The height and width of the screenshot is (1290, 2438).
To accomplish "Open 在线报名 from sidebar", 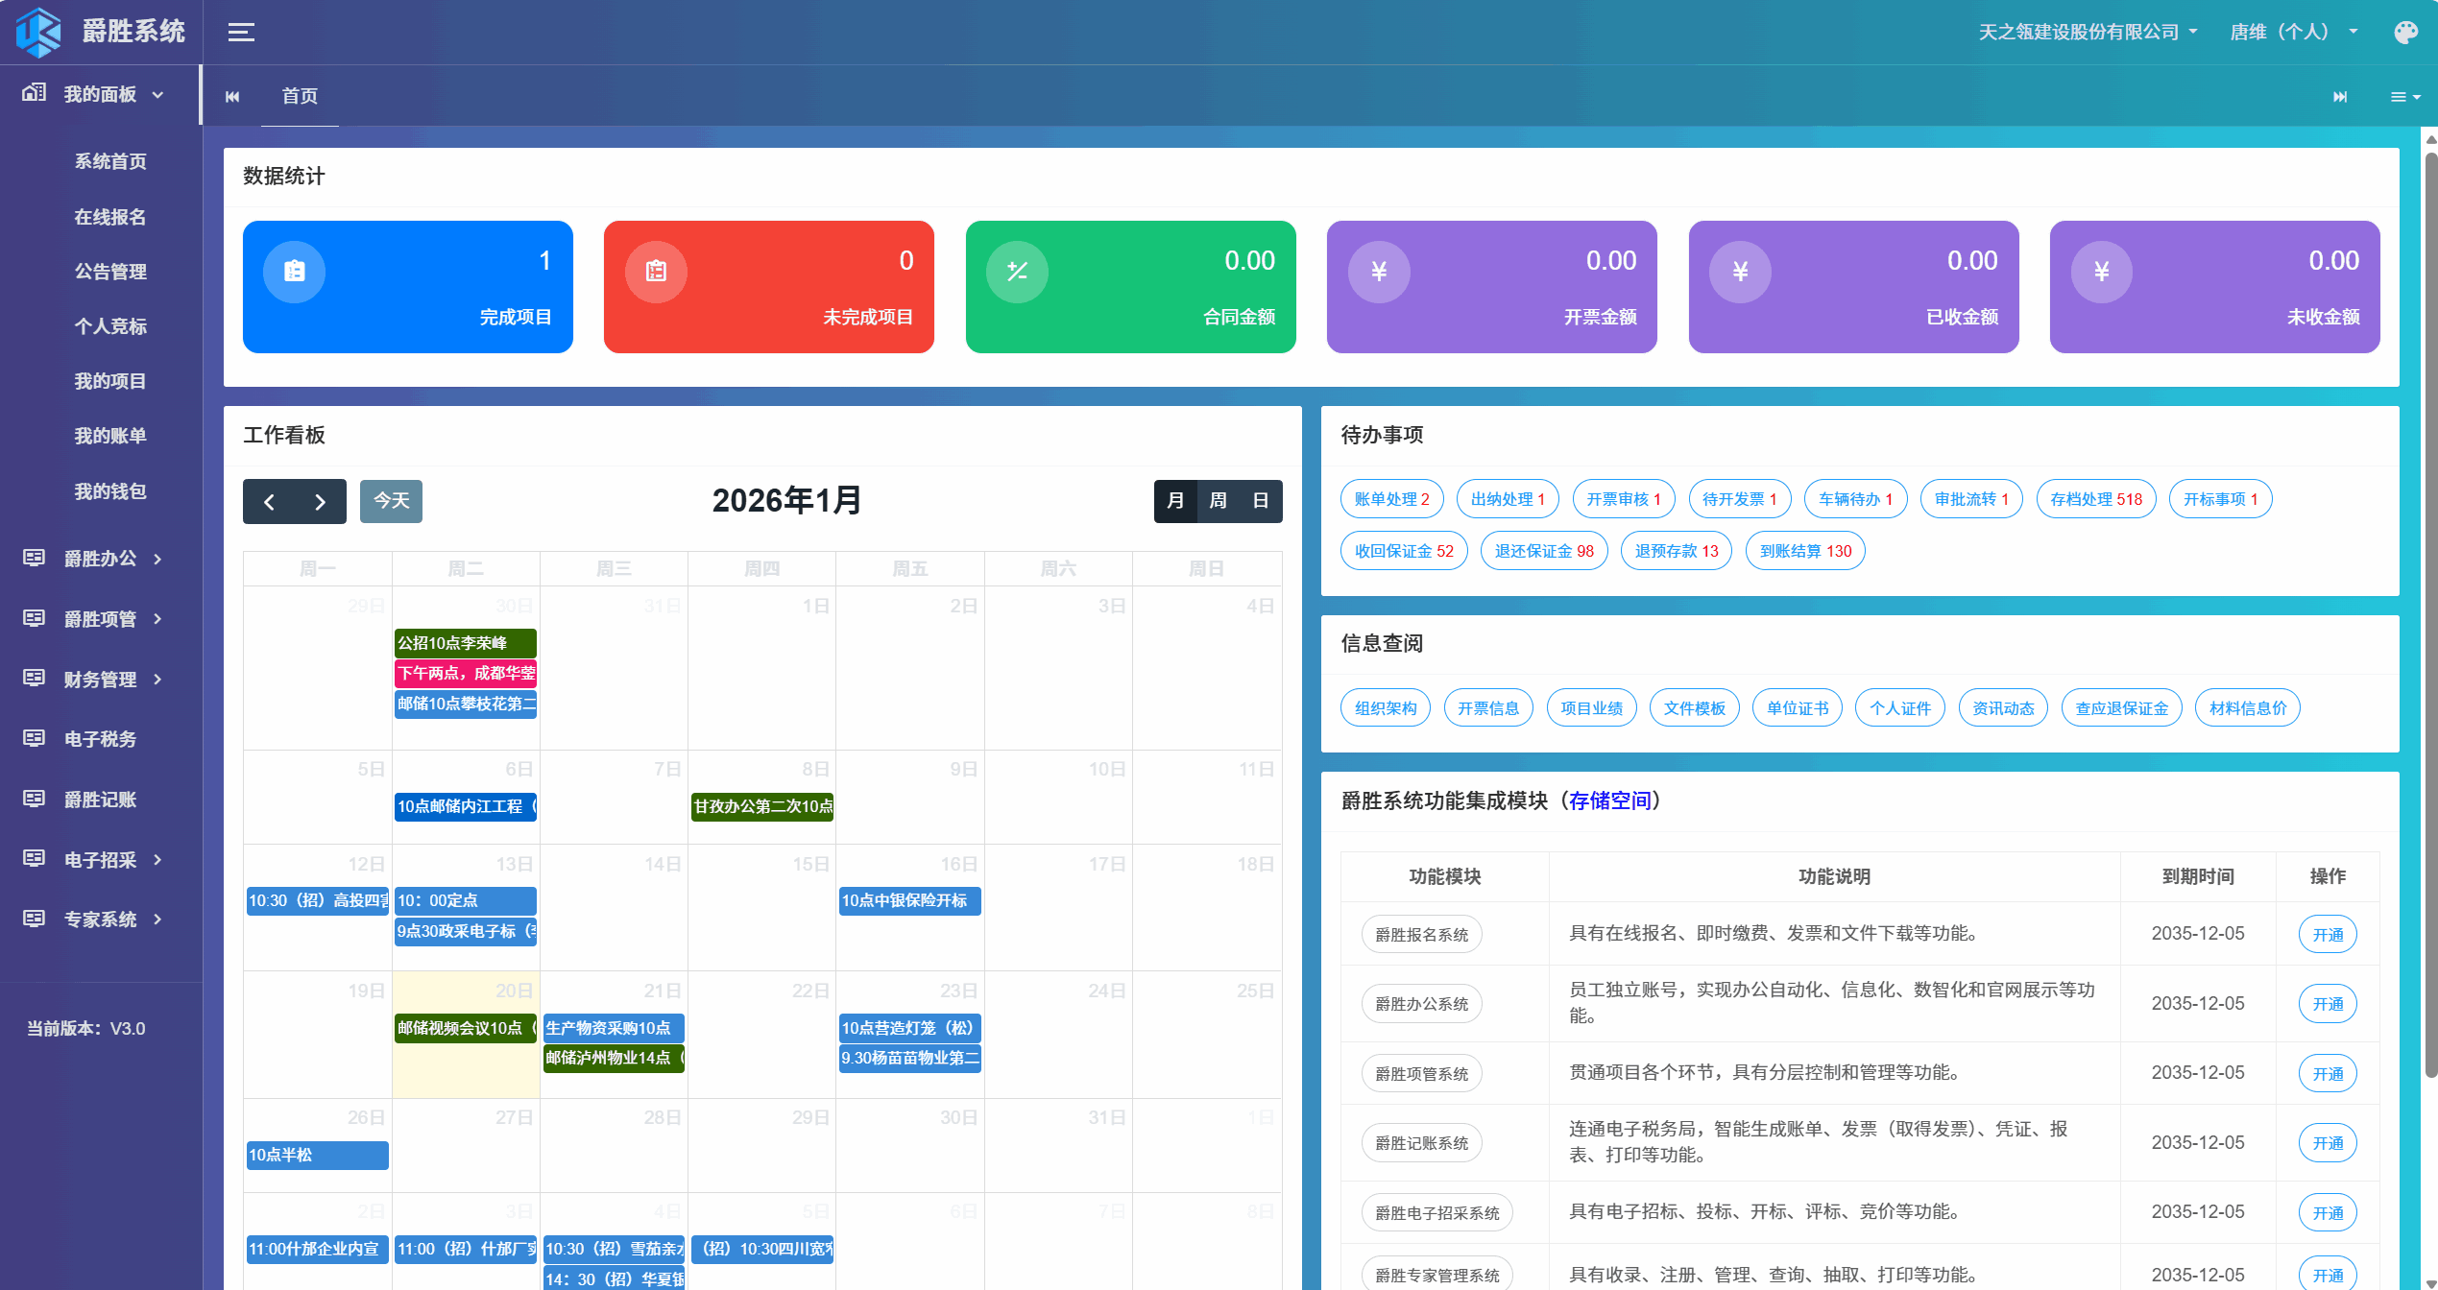I will 110,217.
